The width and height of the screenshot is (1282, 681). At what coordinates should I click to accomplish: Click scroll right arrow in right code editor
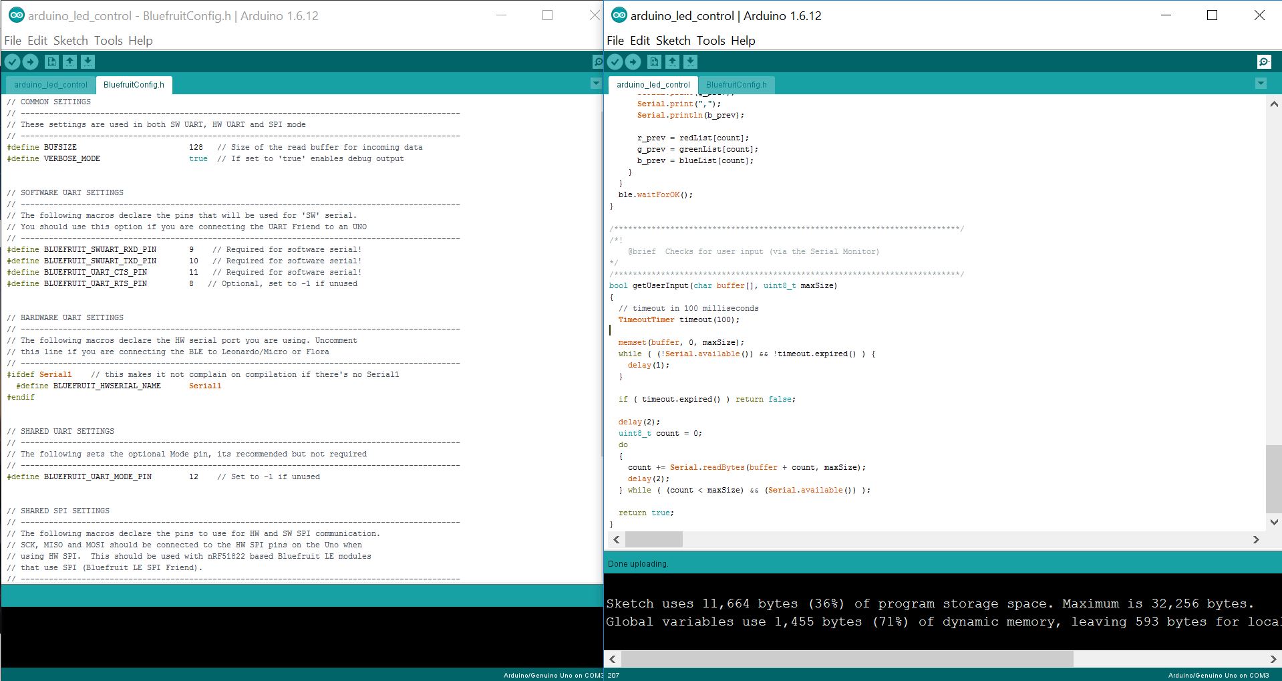pyautogui.click(x=1256, y=539)
